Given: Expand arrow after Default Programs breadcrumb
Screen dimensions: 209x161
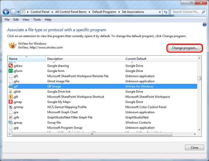Looking at the screenshot, I should pyautogui.click(x=119, y=12).
